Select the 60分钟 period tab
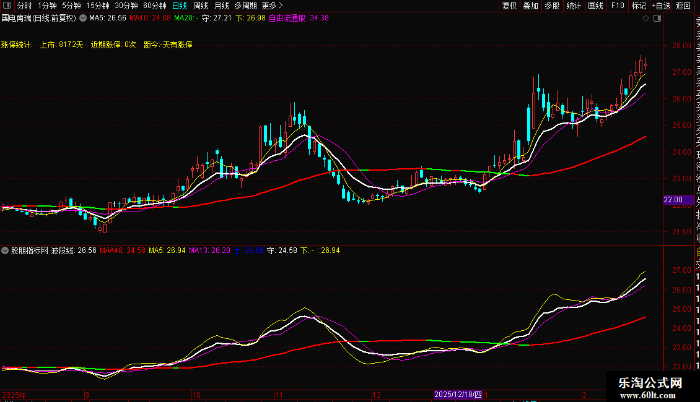Viewport: 700px width, 402px height. coord(155,6)
